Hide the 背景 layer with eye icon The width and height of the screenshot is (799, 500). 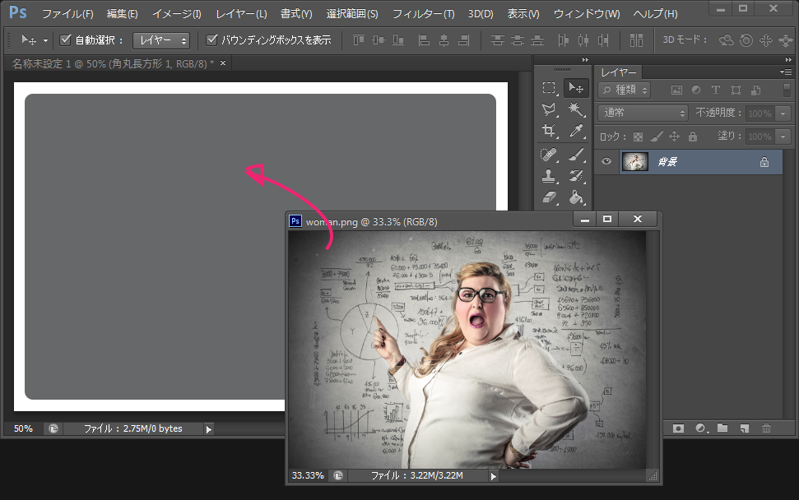tap(606, 162)
